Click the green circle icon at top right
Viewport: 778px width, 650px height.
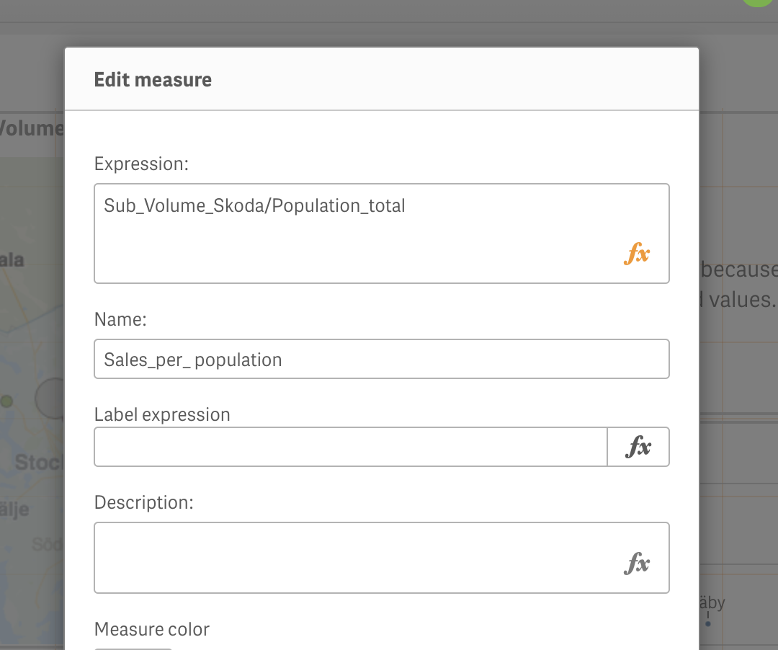[757, 3]
